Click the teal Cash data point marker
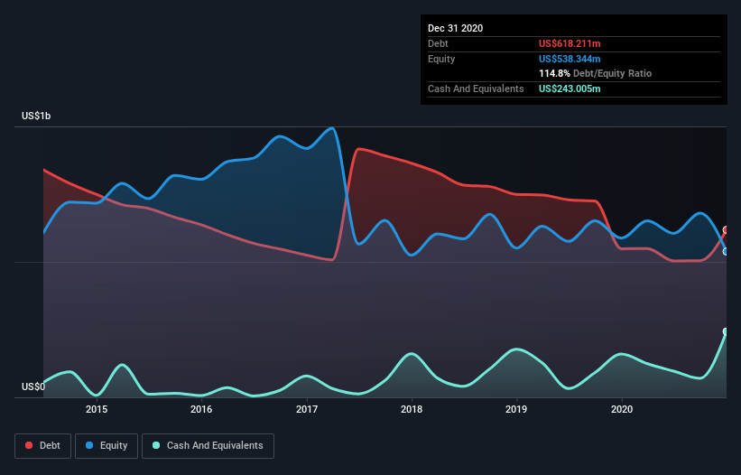 click(726, 331)
